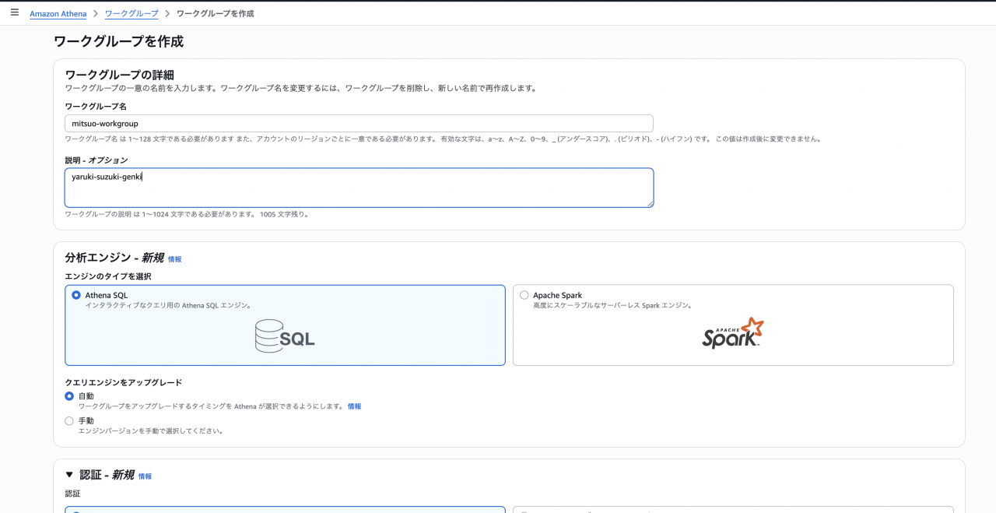
Task: Click the ワークグループ名 field containing mitsuo-workgroup
Action: (359, 123)
